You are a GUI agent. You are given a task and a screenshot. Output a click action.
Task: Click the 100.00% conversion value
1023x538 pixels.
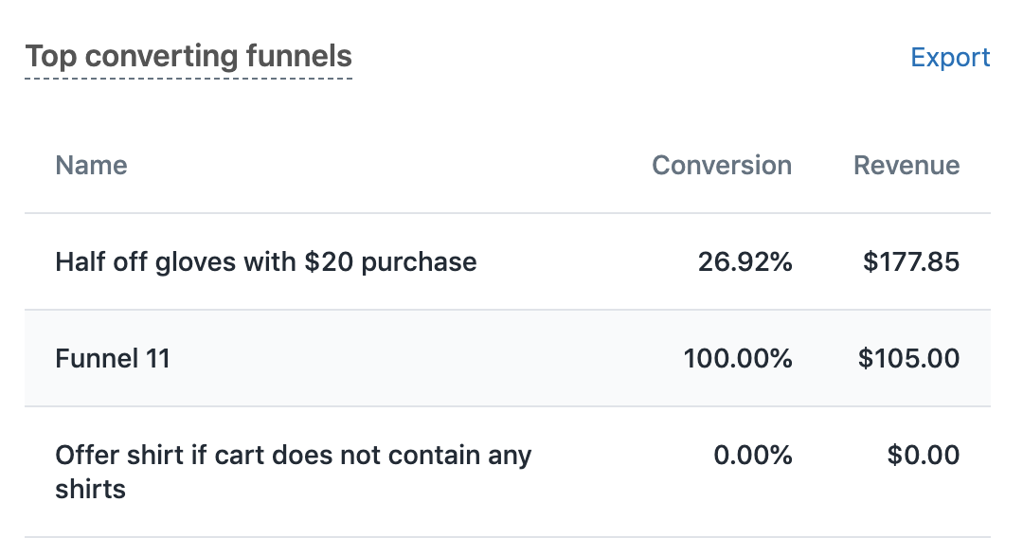pos(737,359)
